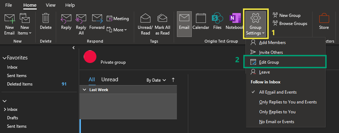Select No Email or Events option
The height and width of the screenshot is (133, 339).
click(x=285, y=122)
